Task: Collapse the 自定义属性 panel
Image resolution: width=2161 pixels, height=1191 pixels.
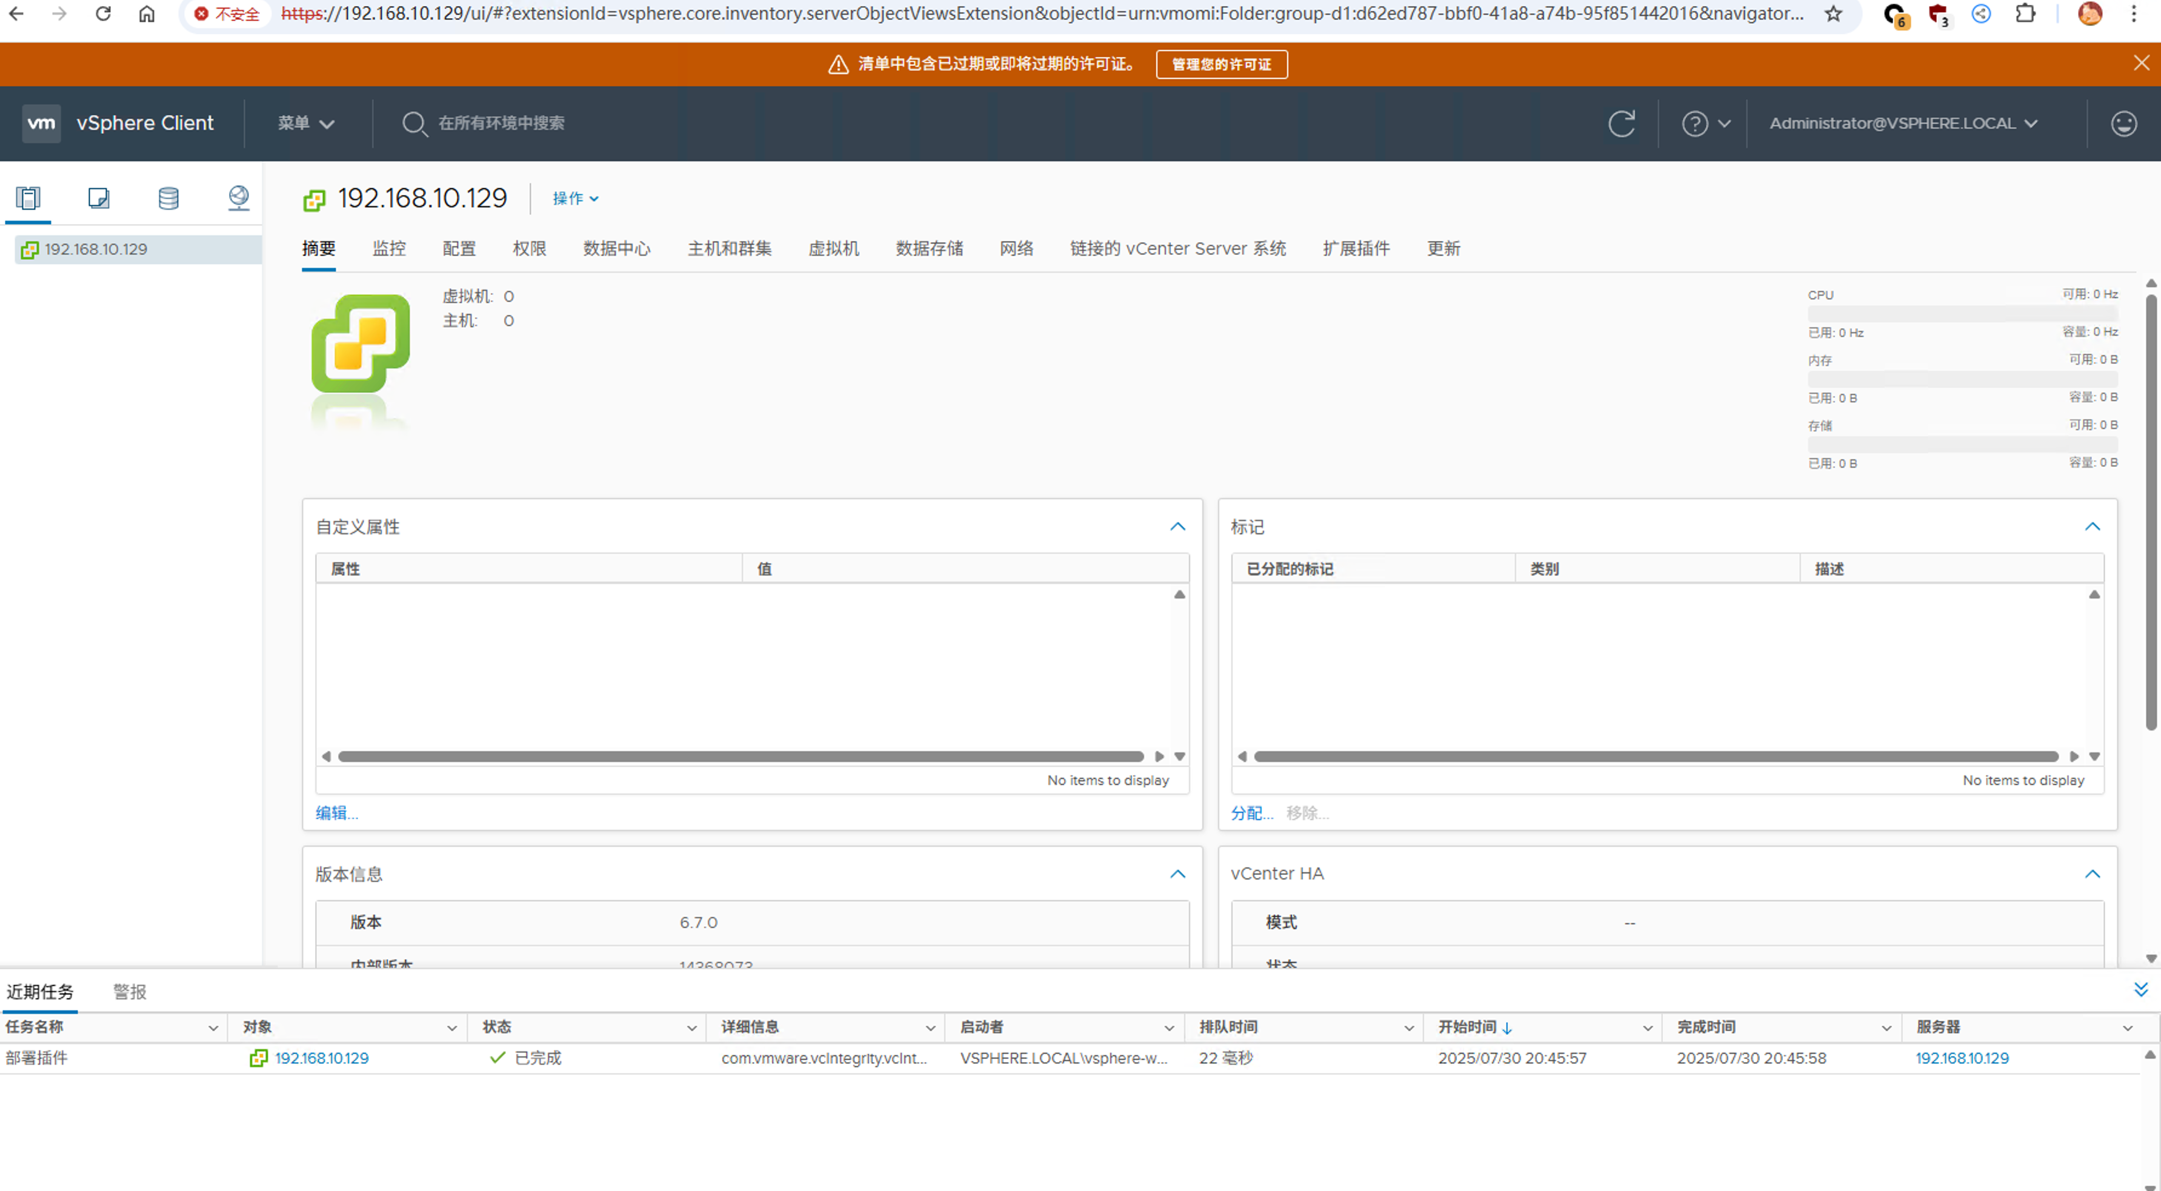Action: coord(1177,526)
